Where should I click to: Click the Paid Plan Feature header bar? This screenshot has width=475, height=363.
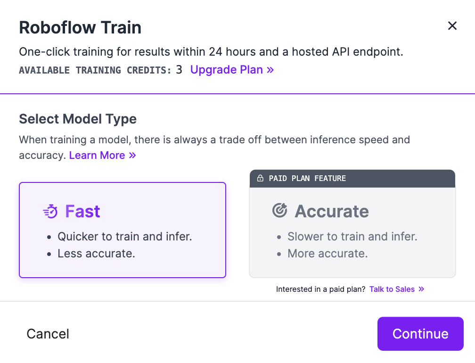(x=352, y=178)
